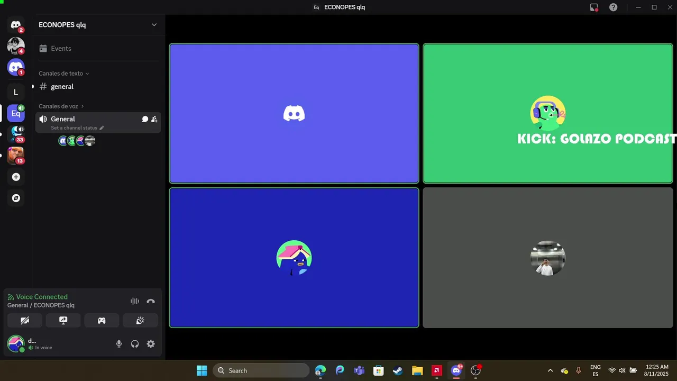
Task: Select the 'Eq' ECONOPES server icon
Action: point(16,113)
